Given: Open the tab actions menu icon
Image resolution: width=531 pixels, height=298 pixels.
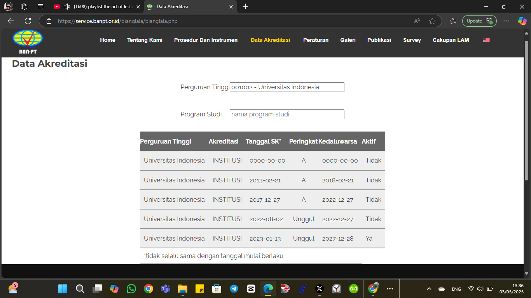Looking at the screenshot, I should coord(40,7).
